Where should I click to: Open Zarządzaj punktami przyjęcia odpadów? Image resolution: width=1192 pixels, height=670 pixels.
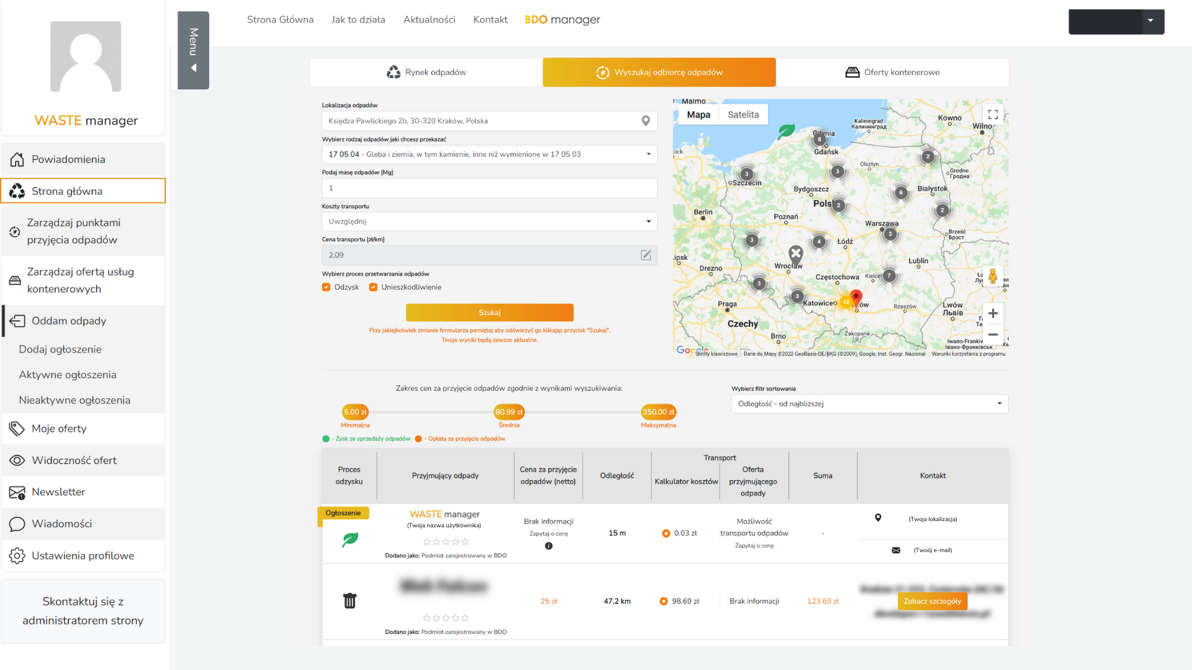coord(83,231)
